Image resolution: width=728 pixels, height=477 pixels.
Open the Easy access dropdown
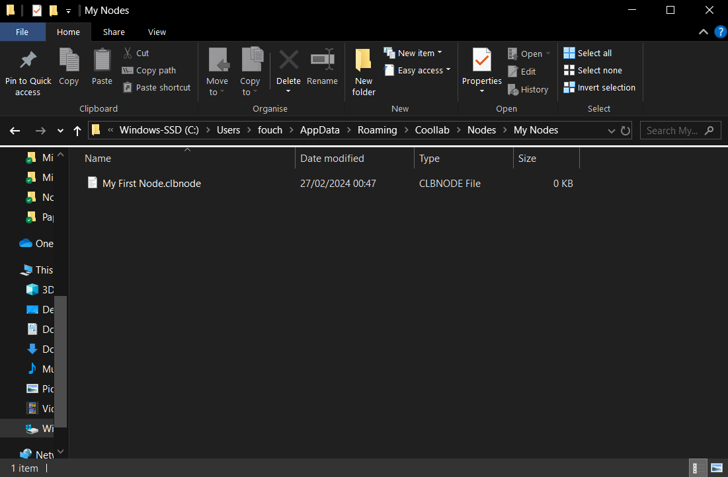click(417, 70)
